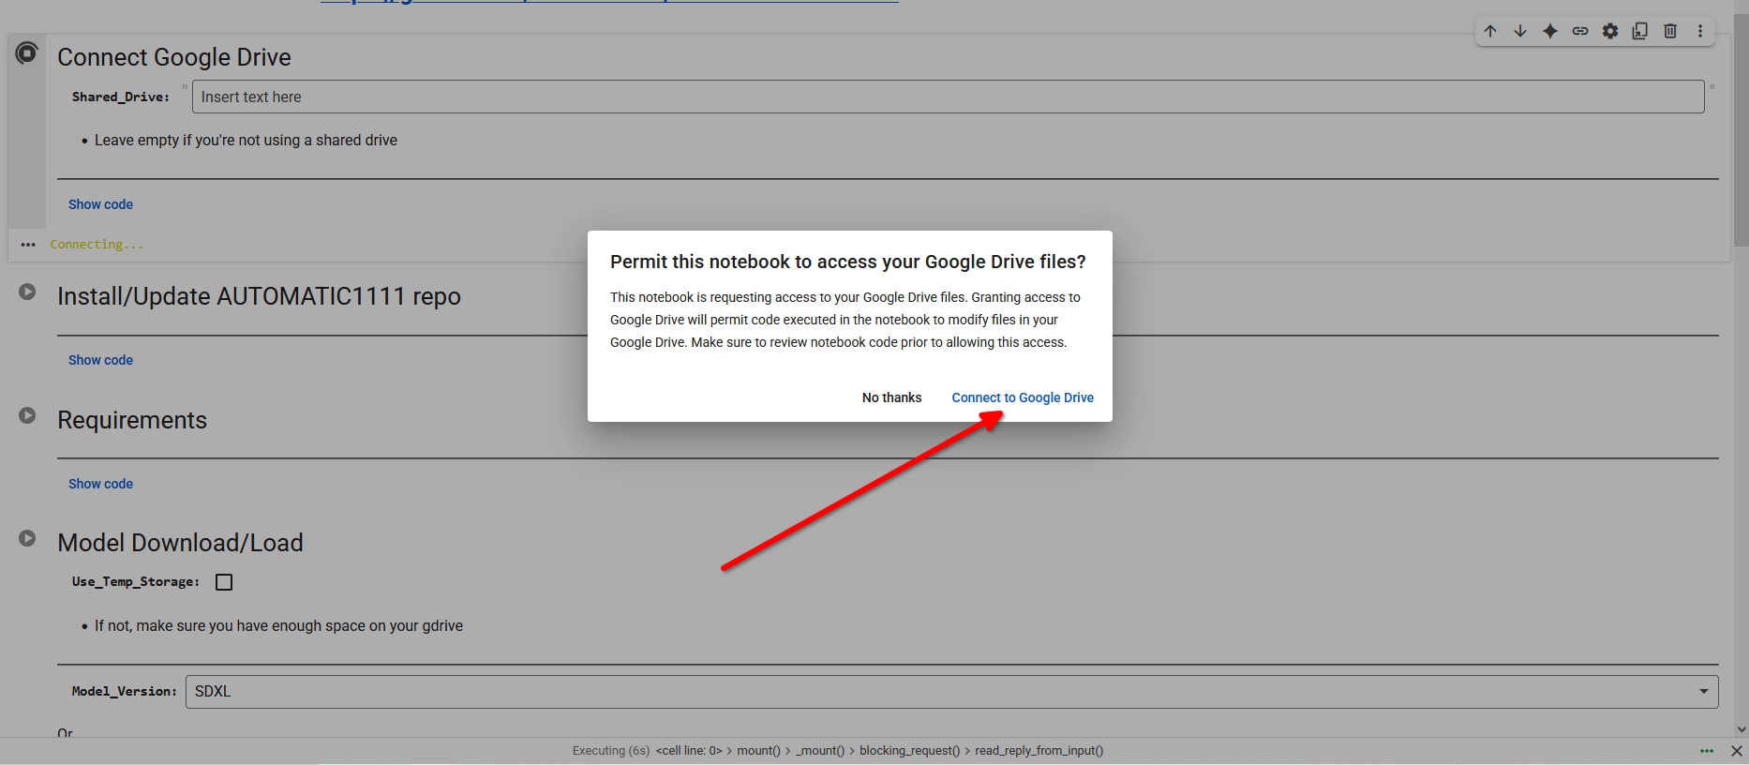Delete the cell with trash icon
The width and height of the screenshot is (1749, 765).
click(x=1670, y=31)
